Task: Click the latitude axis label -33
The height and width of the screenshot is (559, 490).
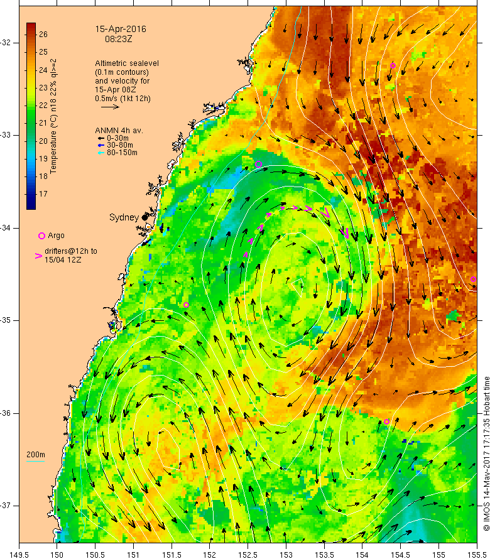Action: pos(6,135)
